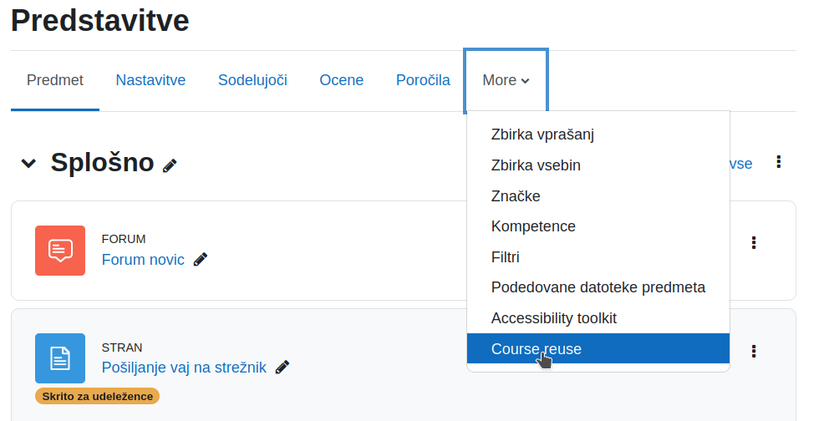Open three-dot actions menu for Stran activity
The height and width of the screenshot is (421, 829).
(754, 352)
